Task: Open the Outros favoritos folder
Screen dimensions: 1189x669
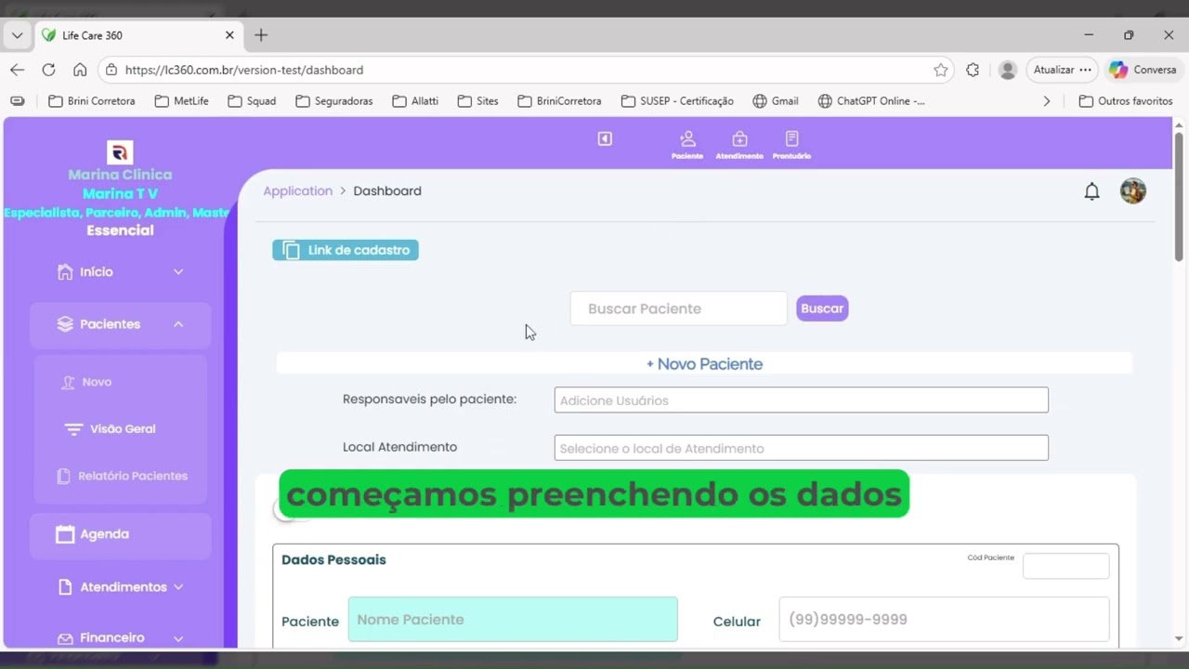Action: tap(1125, 101)
